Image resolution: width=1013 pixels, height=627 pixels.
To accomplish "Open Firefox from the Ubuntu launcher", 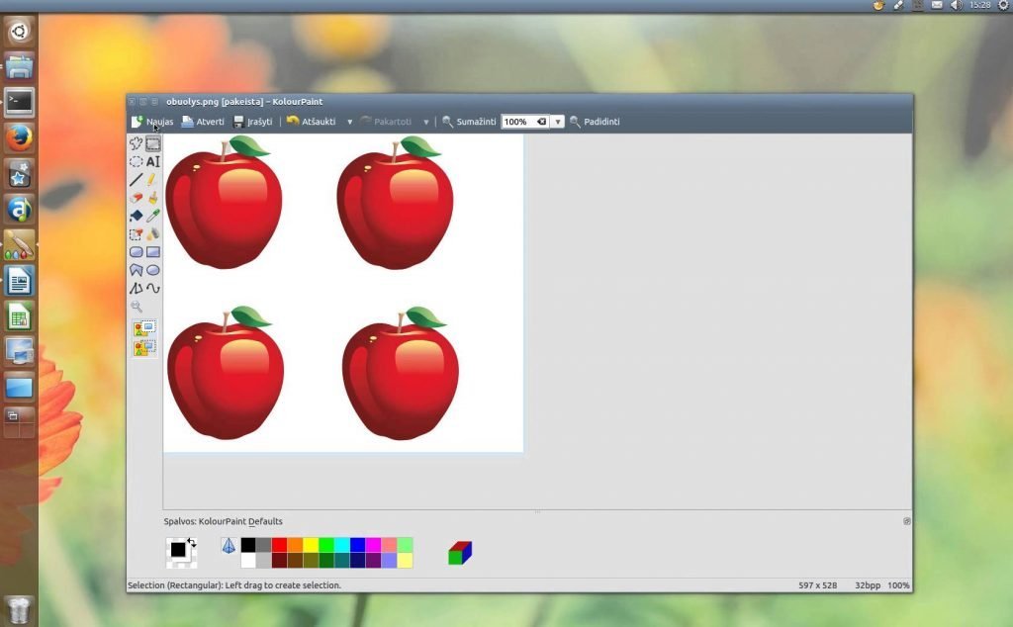I will 19,137.
